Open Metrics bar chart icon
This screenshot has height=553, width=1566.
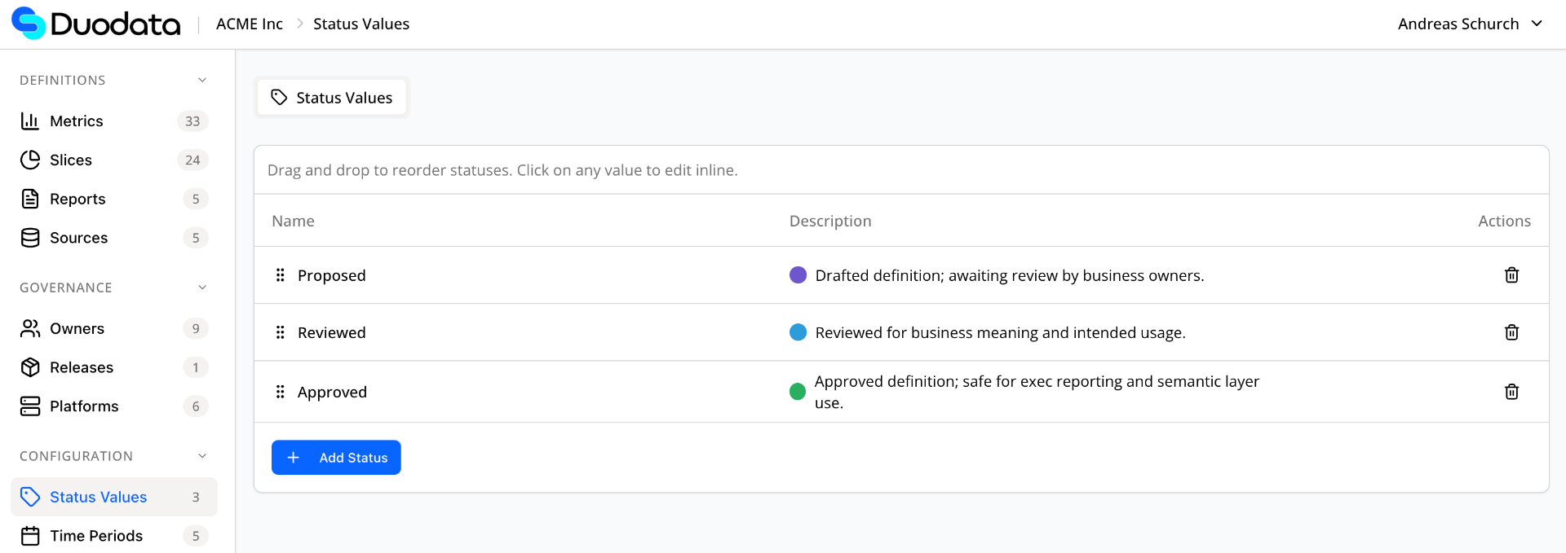[x=30, y=121]
